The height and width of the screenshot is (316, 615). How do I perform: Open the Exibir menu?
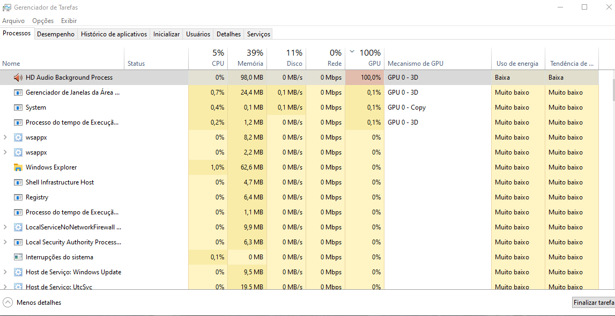click(x=69, y=21)
